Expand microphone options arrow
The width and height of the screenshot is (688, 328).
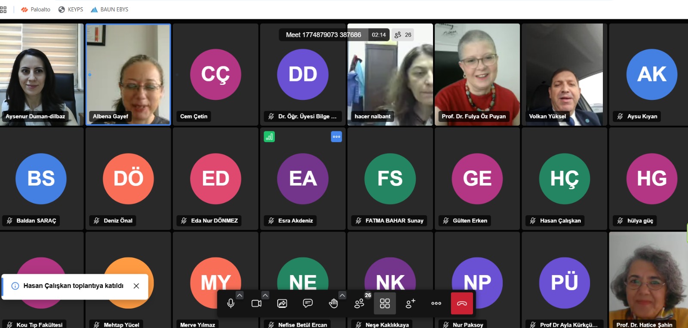point(240,295)
